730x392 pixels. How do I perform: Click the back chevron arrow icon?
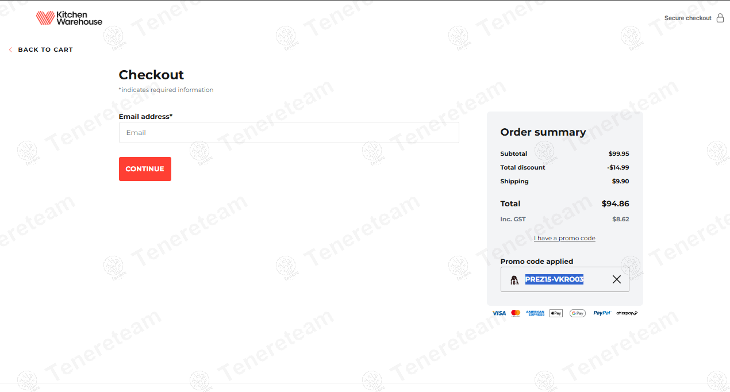pyautogui.click(x=10, y=50)
